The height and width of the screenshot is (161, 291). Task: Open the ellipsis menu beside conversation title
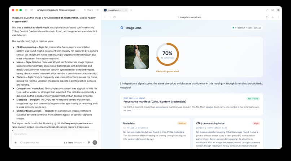tap(77, 10)
